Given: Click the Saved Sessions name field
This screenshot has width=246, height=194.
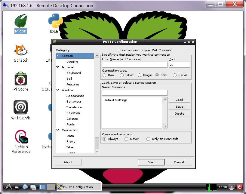Looking at the screenshot, I should click(135, 93).
